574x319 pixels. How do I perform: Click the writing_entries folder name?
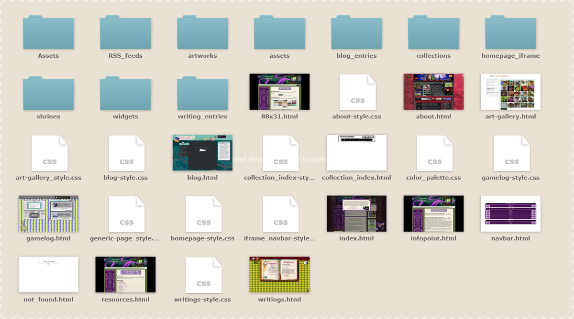[202, 117]
